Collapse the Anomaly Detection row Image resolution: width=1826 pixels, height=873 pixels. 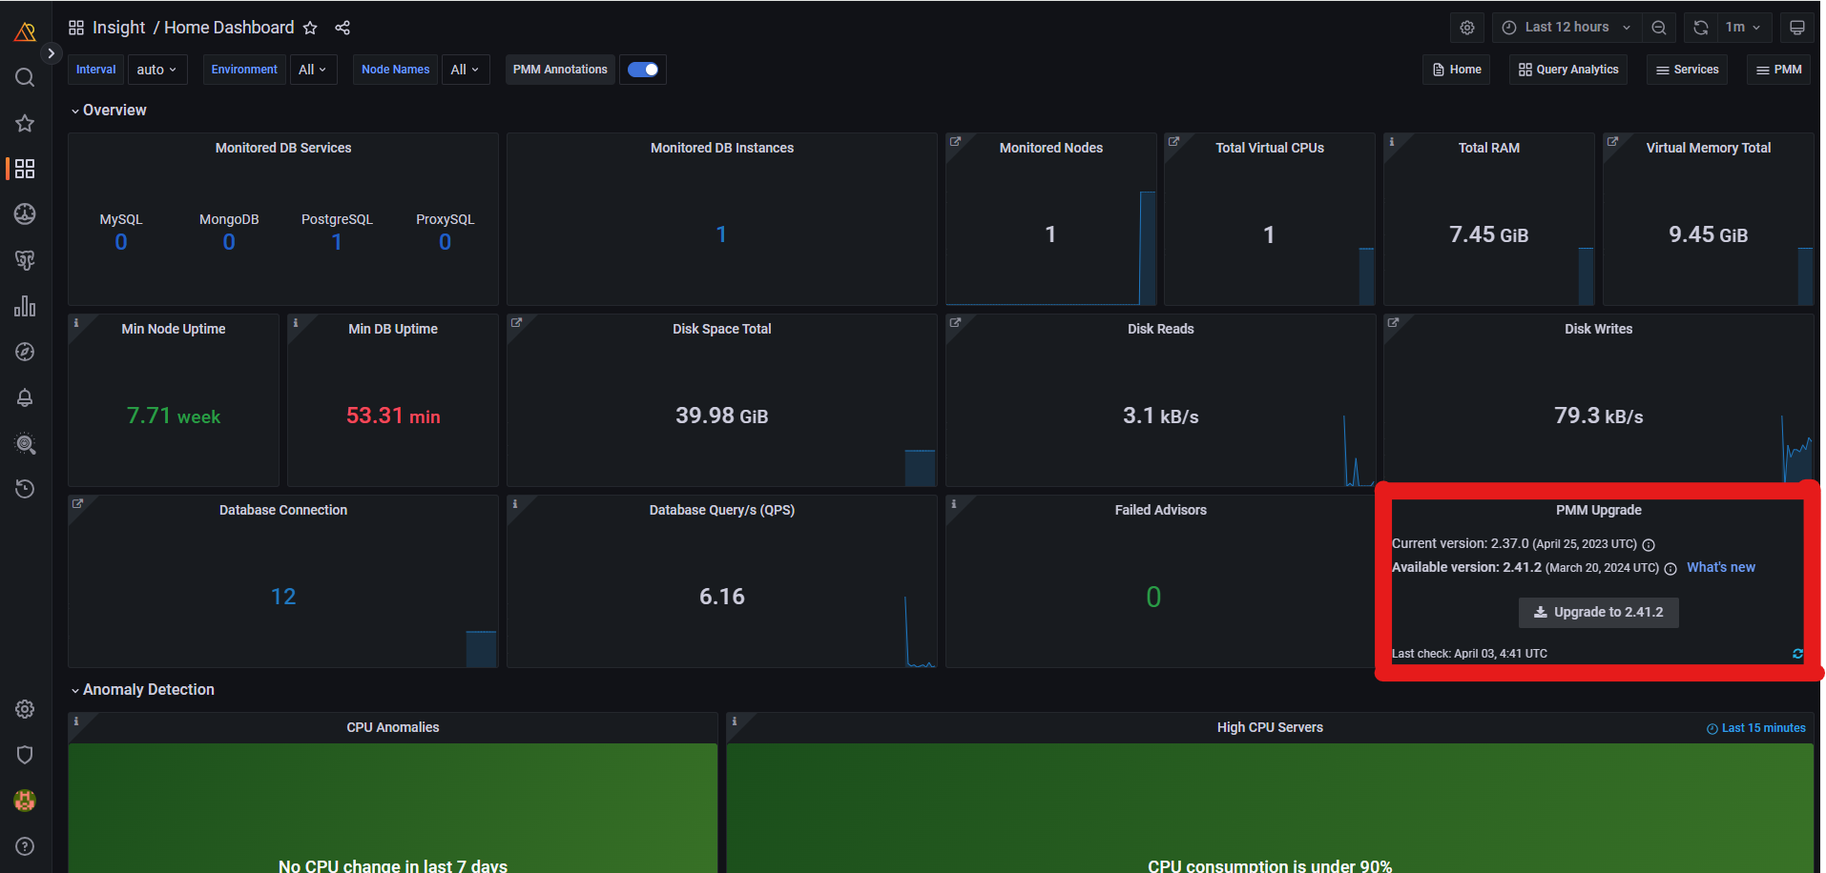(x=142, y=690)
